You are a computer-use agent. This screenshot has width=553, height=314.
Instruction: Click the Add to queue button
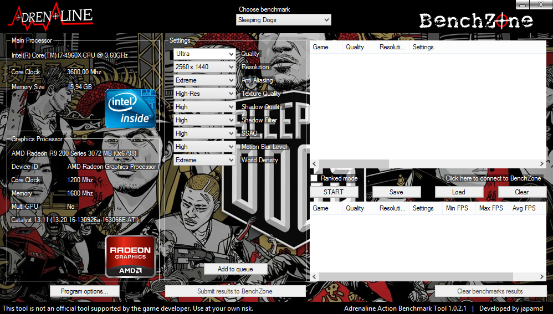[235, 269]
